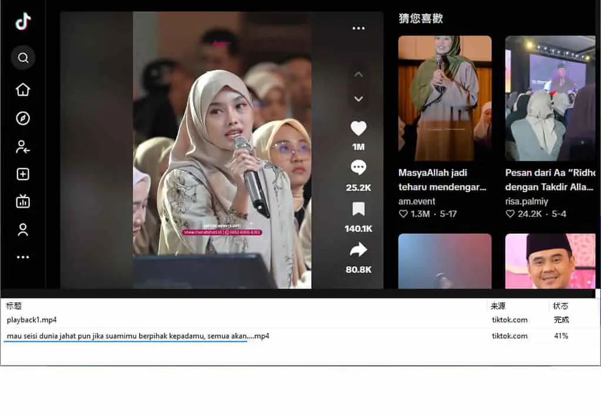The width and height of the screenshot is (601, 415).
Task: Open the LIVE television icon
Action: 23,202
